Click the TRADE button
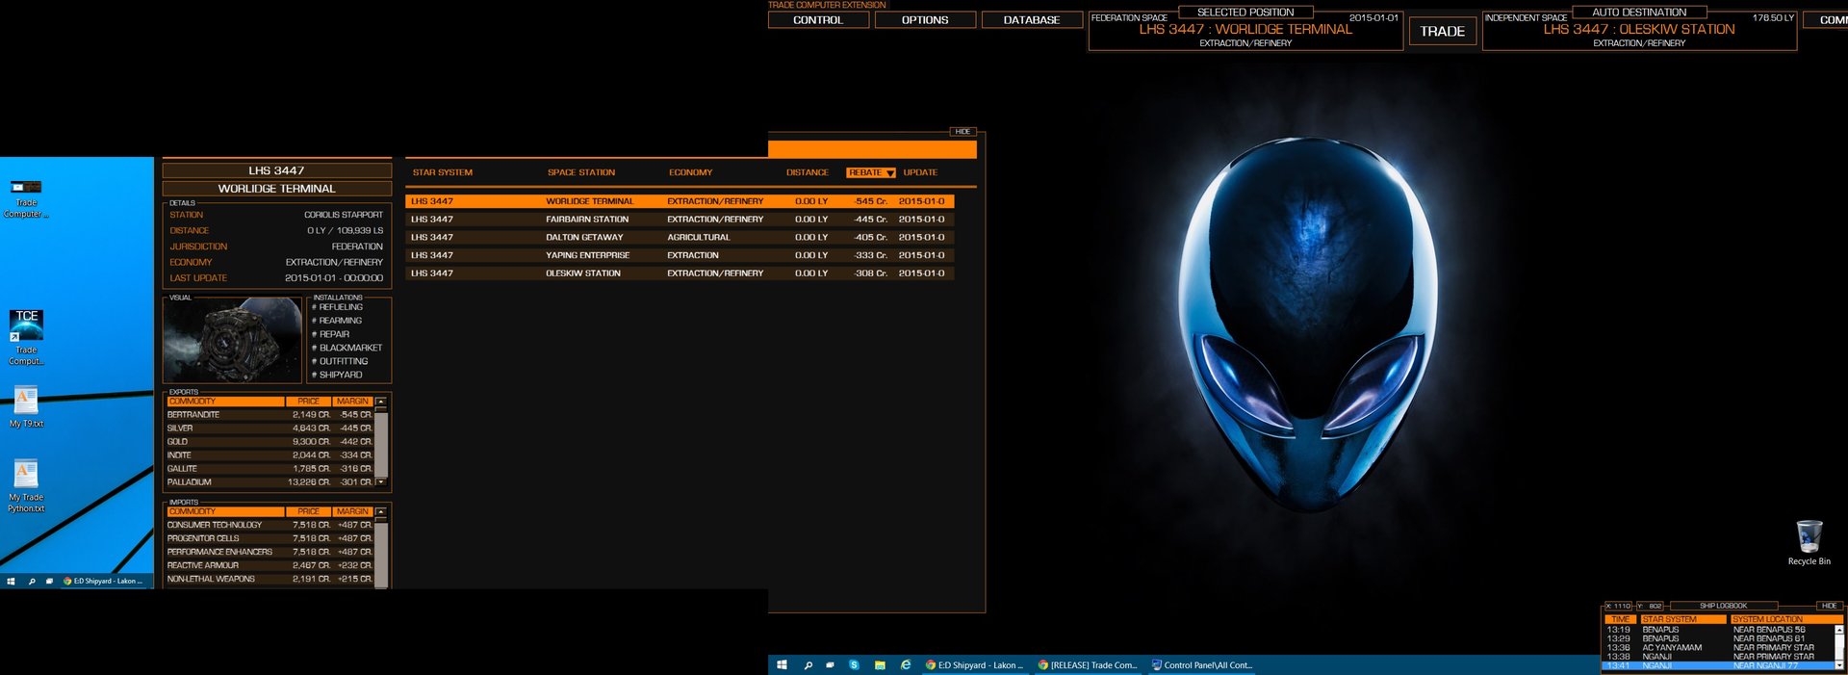Screen dimensions: 1848x675 click(1442, 31)
